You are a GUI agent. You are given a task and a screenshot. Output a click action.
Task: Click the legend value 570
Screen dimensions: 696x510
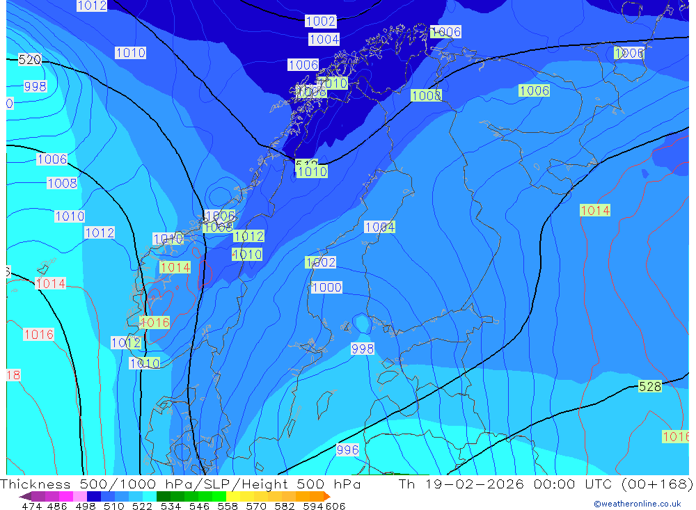pos(256,507)
